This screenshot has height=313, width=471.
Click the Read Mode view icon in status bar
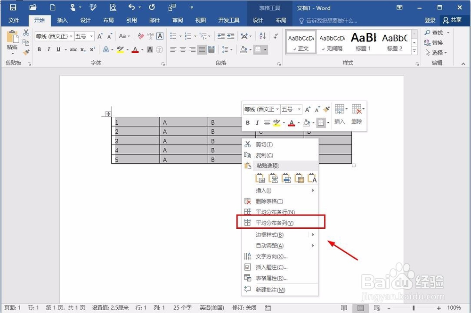[344, 308]
